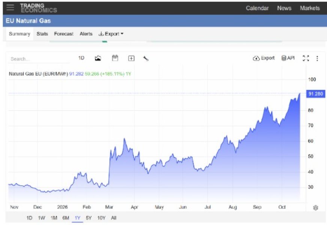
Task: Select the 1D time range
Action: click(x=29, y=218)
